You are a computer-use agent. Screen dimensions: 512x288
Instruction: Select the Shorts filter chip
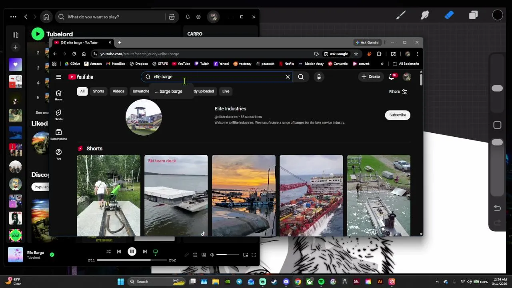click(98, 91)
